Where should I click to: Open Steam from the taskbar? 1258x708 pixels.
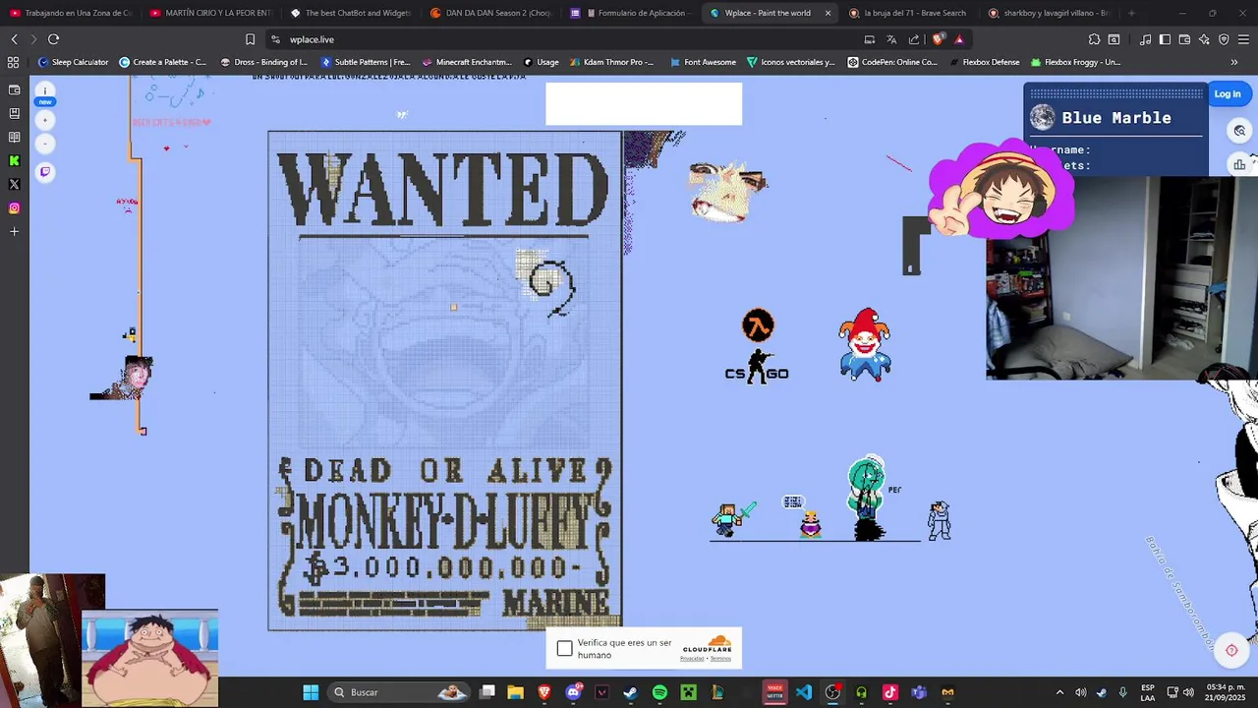click(x=631, y=692)
